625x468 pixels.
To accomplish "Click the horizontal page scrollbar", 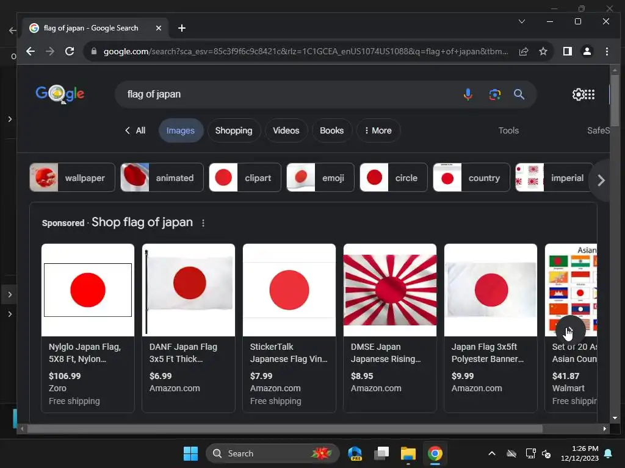I will (x=284, y=428).
